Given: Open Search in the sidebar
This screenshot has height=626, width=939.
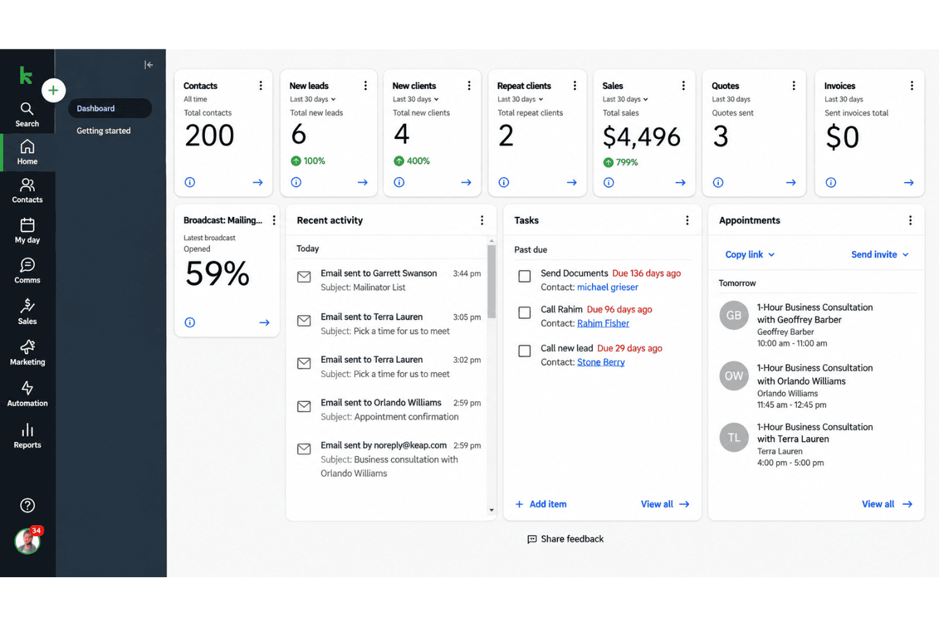Looking at the screenshot, I should pyautogui.click(x=27, y=115).
